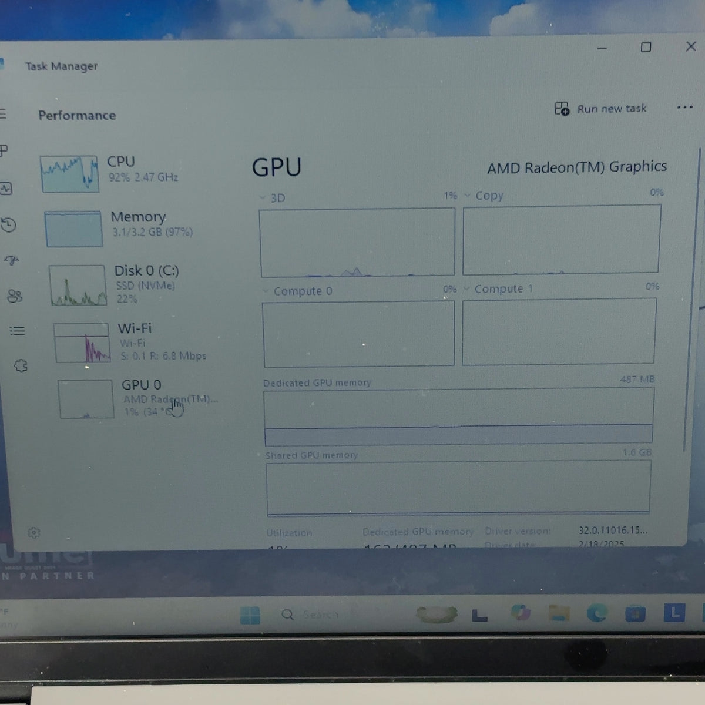Click the 'SSD (NVMe)' disk label
Screen dimensions: 705x705
145,286
